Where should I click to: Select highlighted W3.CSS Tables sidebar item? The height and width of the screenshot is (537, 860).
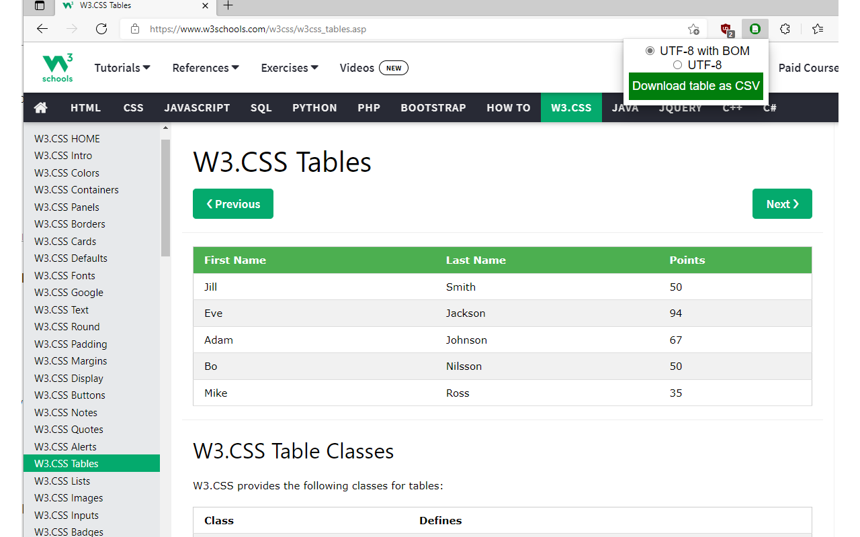[x=91, y=464]
